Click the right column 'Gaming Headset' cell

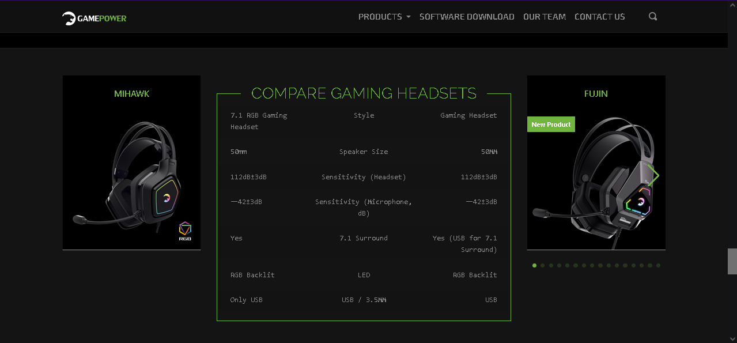tap(468, 115)
